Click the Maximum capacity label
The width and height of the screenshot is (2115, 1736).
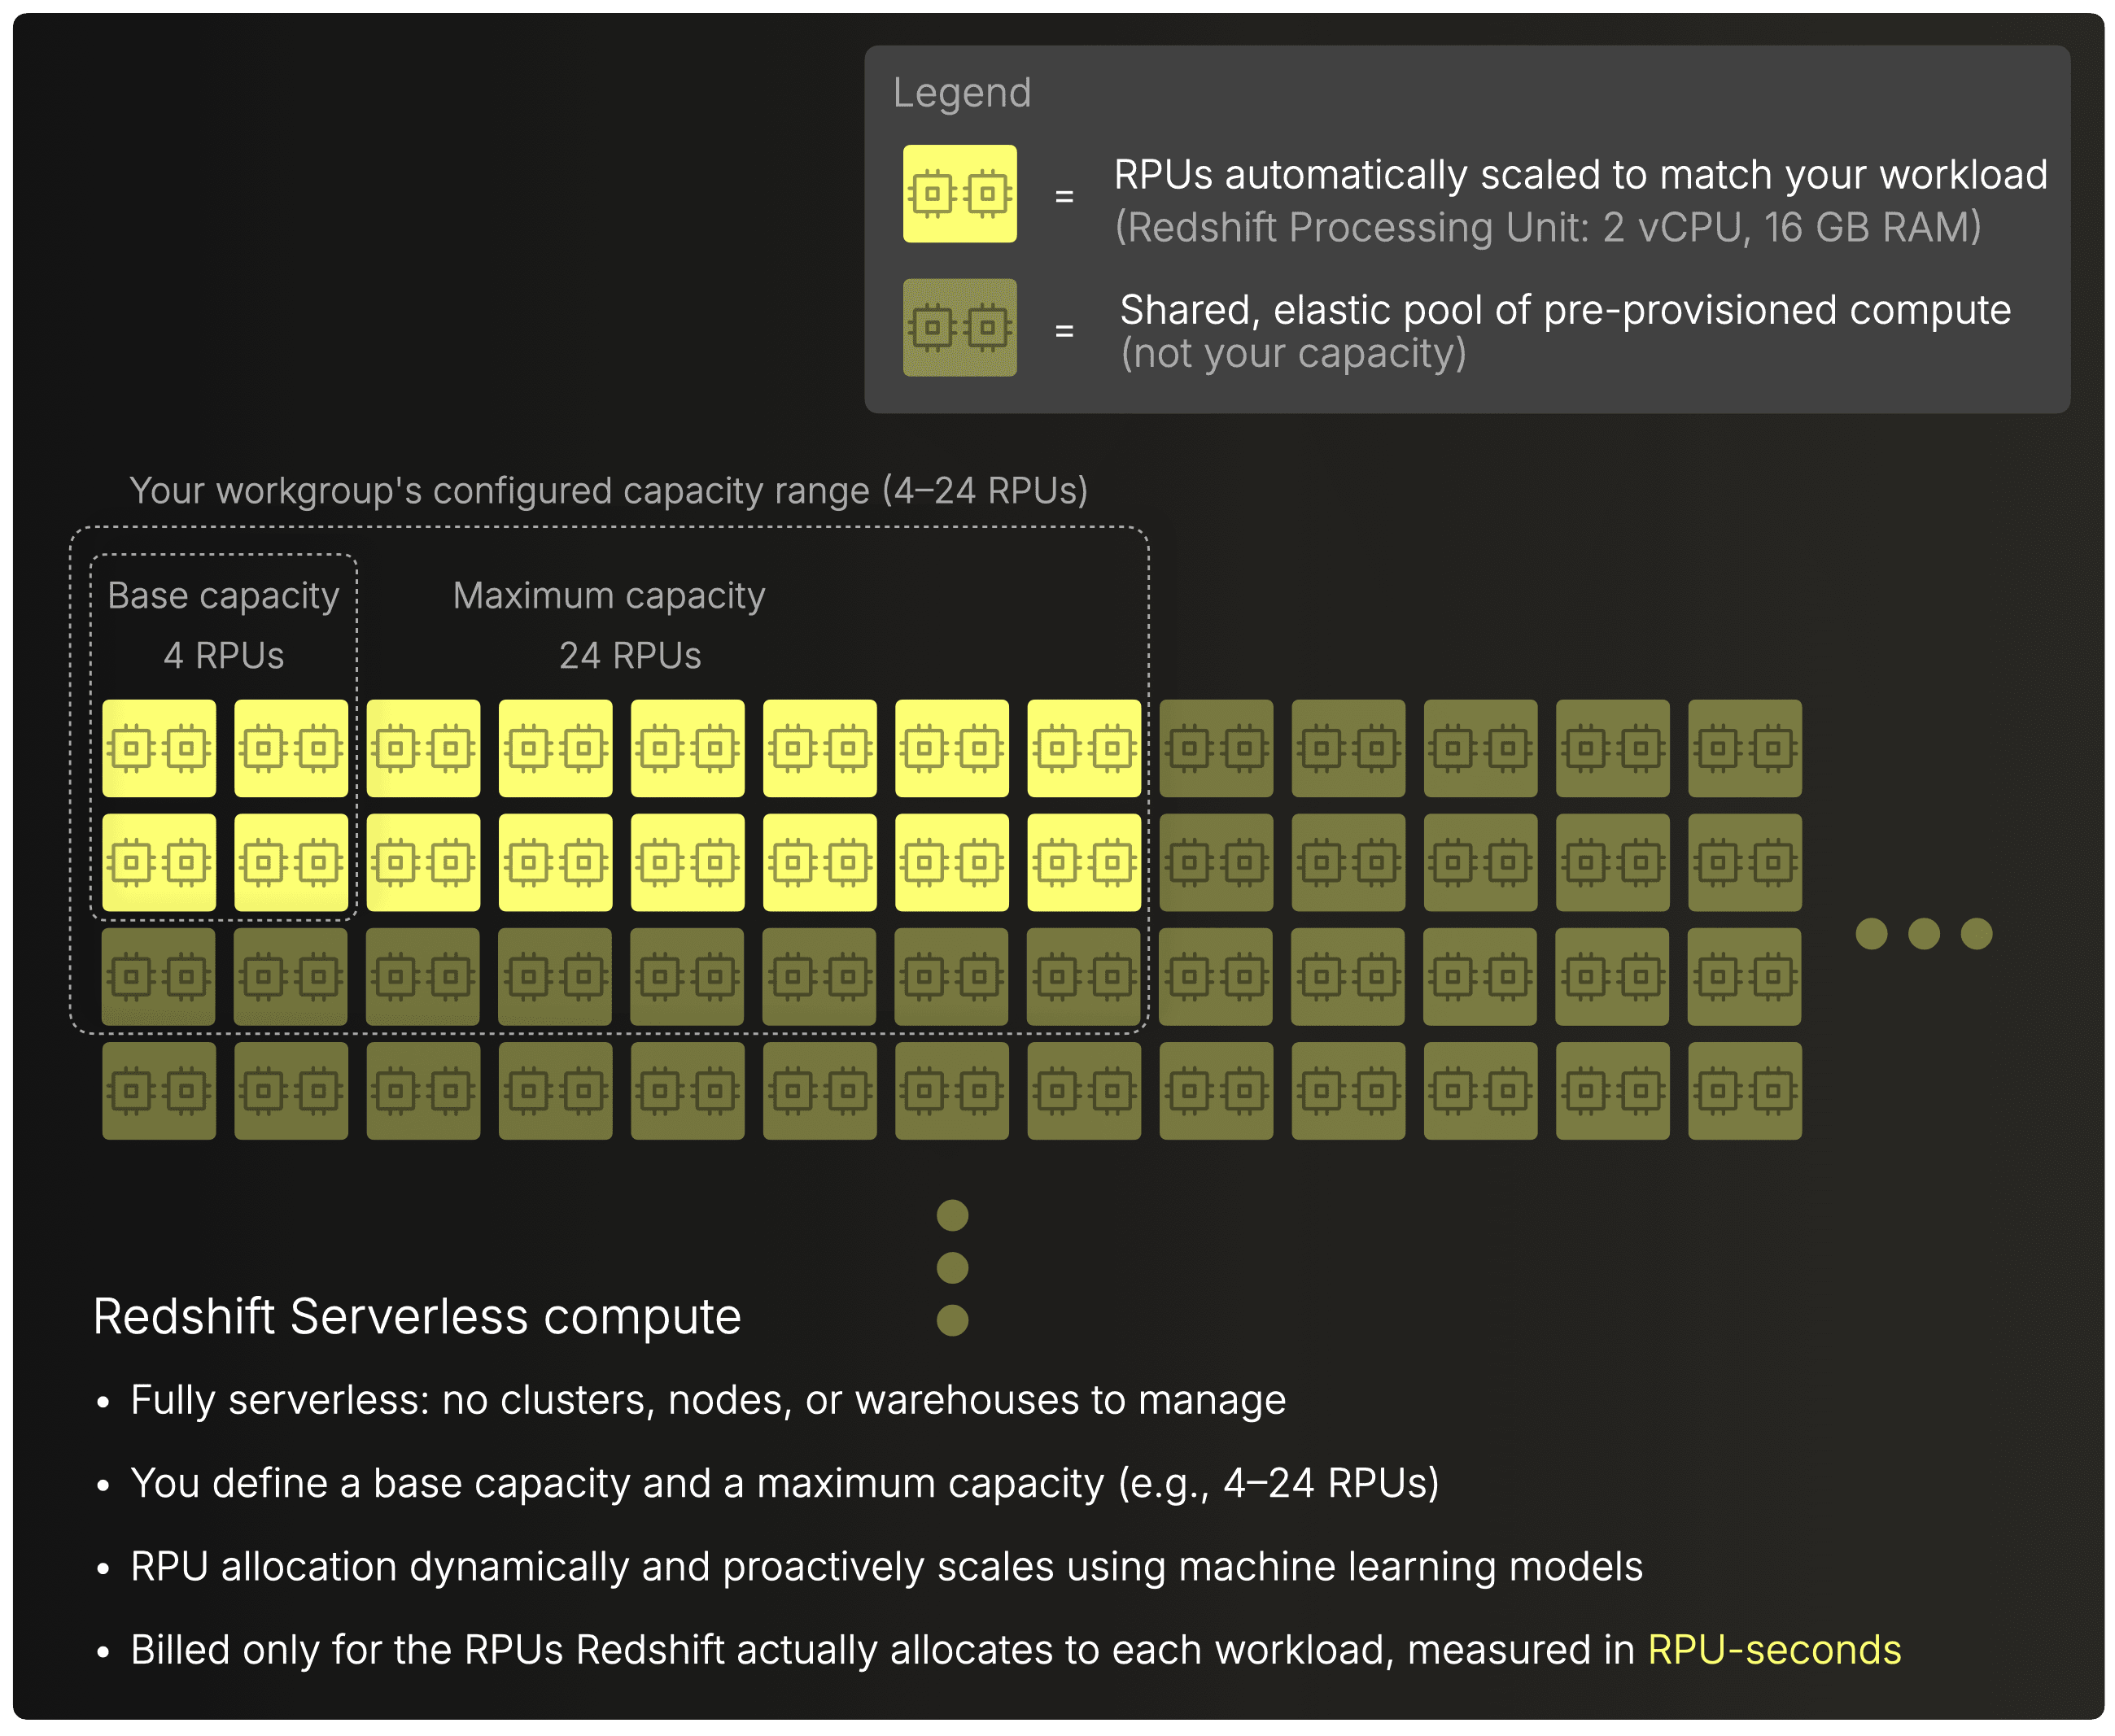(x=608, y=596)
